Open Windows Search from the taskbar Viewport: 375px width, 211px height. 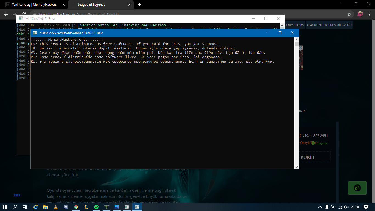(15, 207)
